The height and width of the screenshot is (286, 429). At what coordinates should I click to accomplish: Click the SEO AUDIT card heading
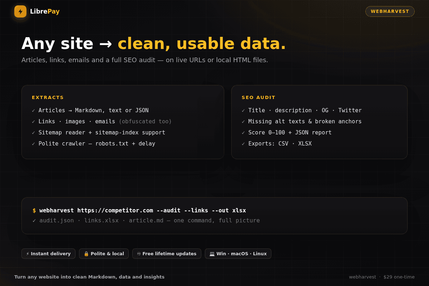tap(258, 97)
